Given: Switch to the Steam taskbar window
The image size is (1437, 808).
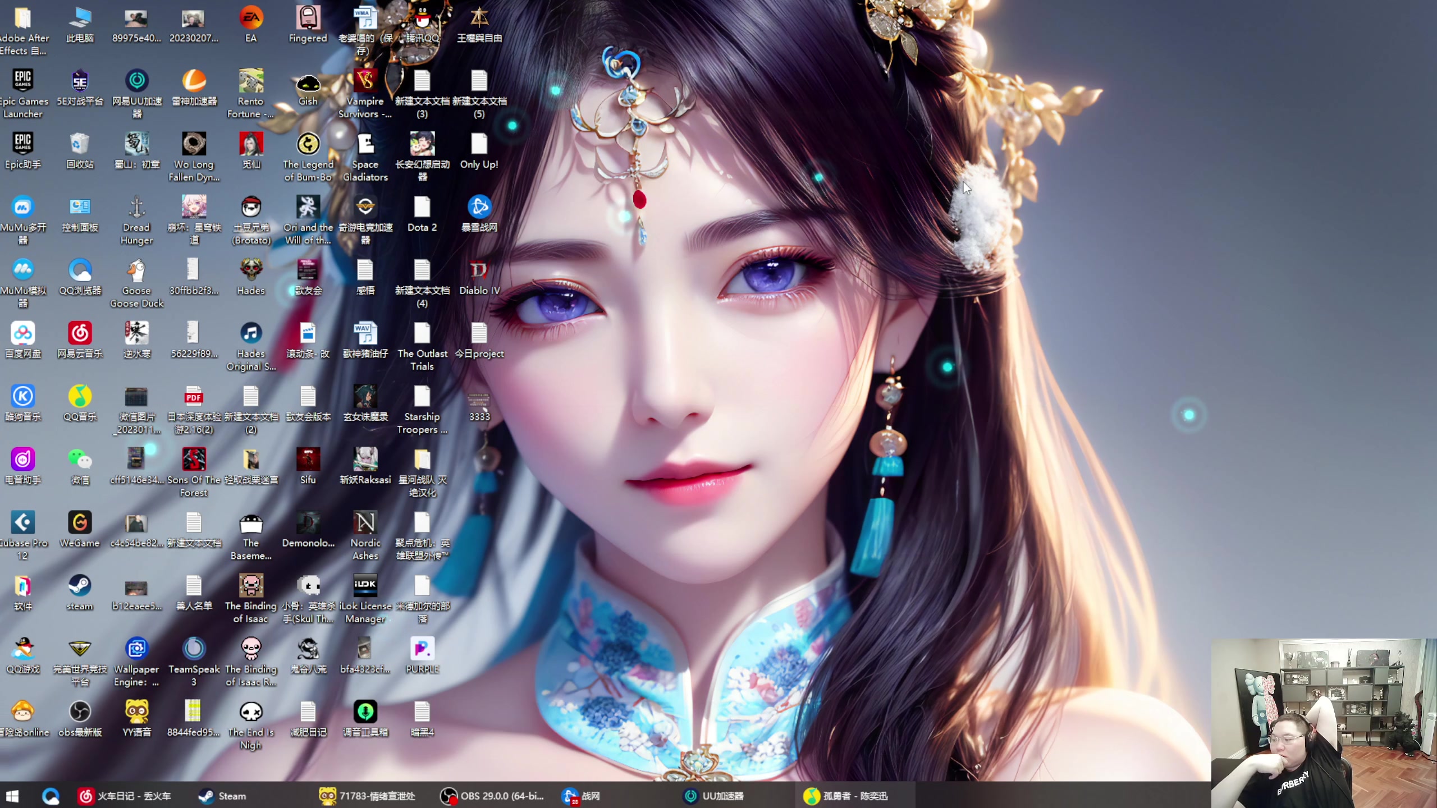Looking at the screenshot, I should click(222, 796).
